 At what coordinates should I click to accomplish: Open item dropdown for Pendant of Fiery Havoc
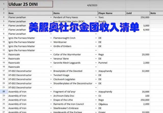(x=96, y=17)
